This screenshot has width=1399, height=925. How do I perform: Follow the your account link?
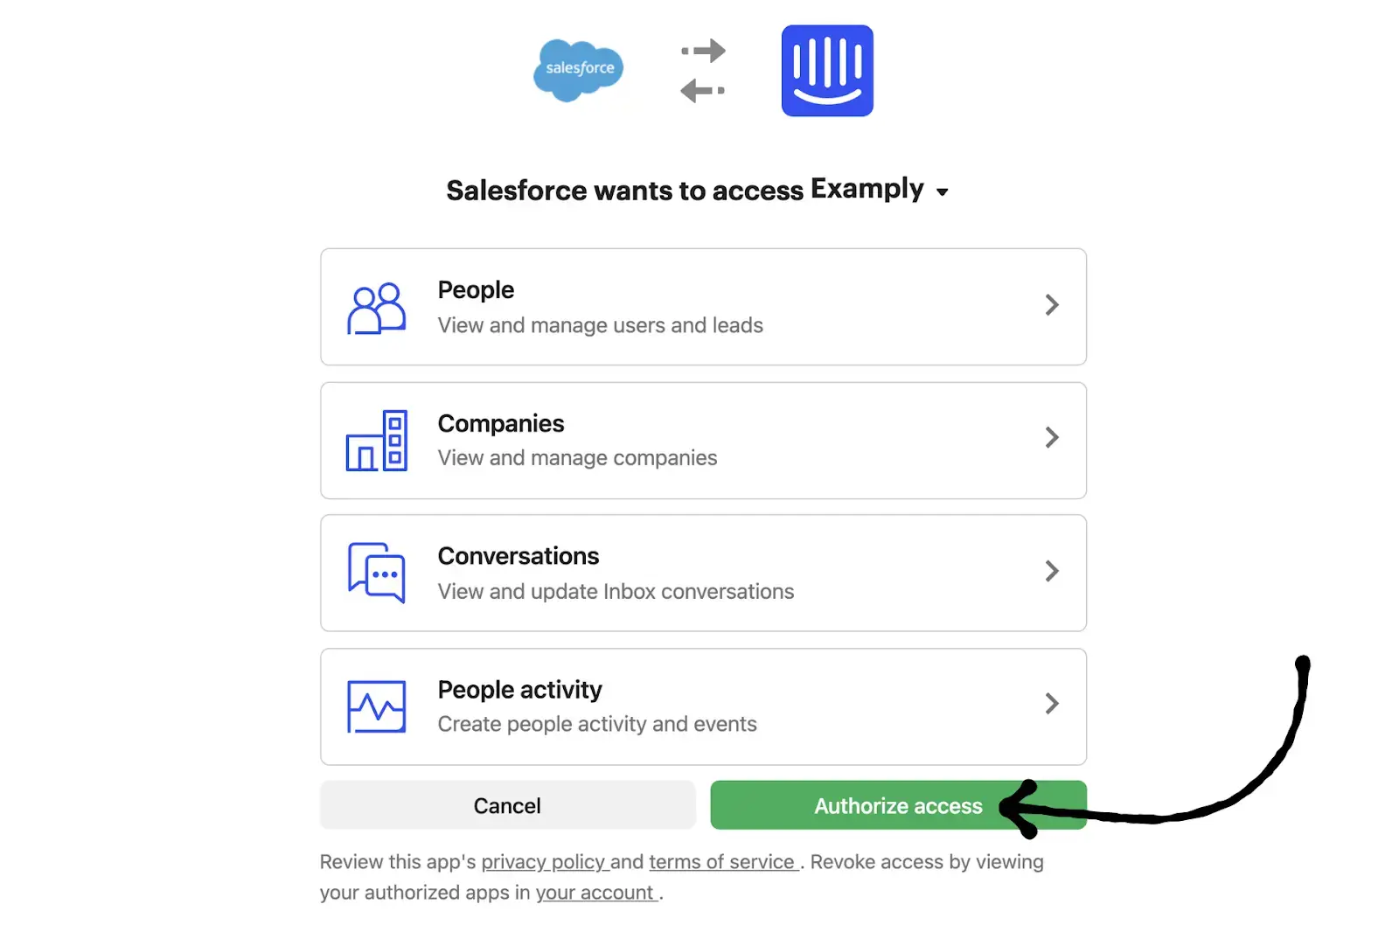click(x=595, y=893)
